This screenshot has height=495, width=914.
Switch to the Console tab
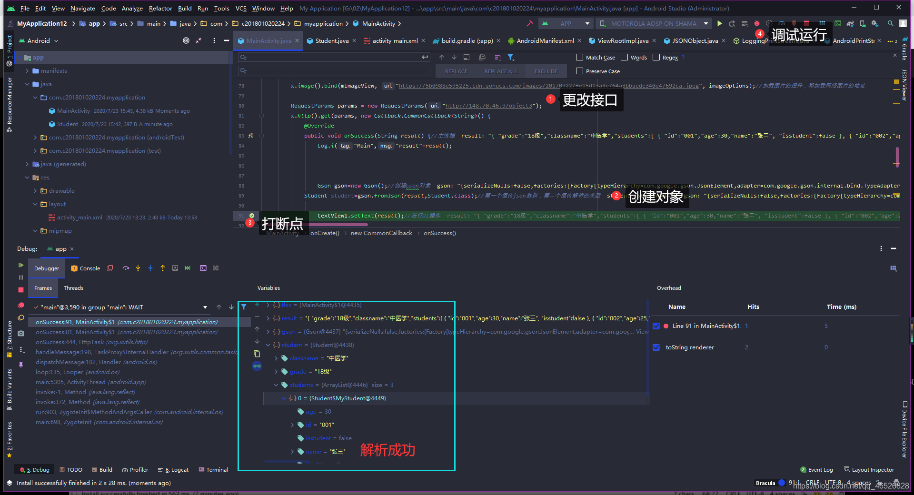(x=86, y=268)
